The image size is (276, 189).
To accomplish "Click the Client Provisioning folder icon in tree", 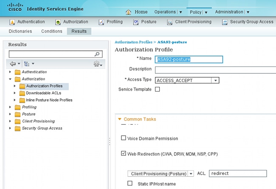I will pos(17,121).
